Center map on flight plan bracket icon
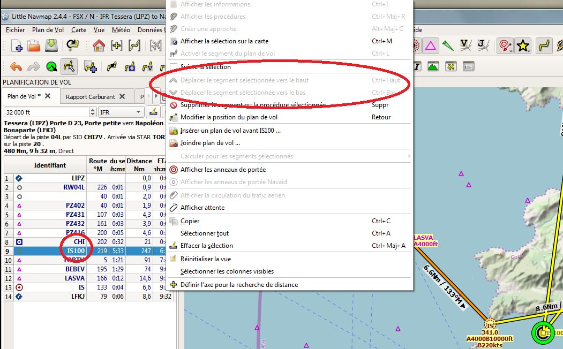Screen dimensions: 563x349 coord(134,45)
